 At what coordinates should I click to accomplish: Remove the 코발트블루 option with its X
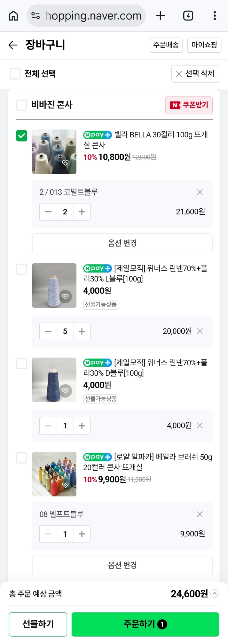[200, 192]
